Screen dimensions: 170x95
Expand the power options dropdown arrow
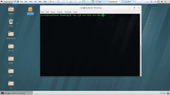(53, 2)
